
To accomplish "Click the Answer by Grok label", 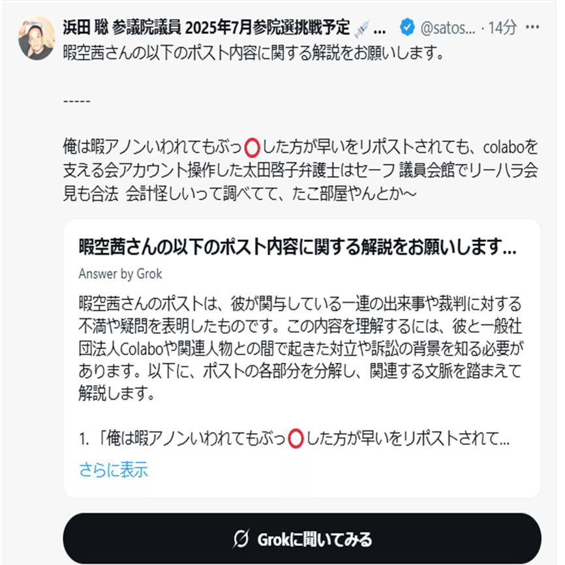I will point(120,274).
